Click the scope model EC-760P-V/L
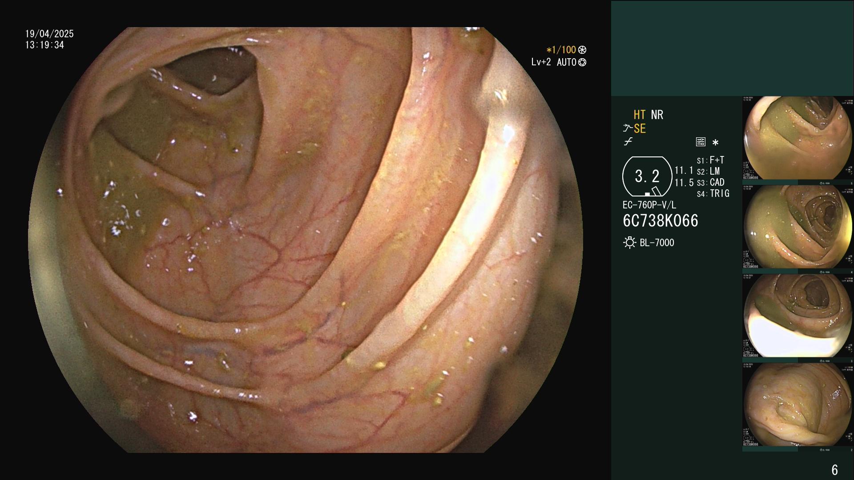This screenshot has width=854, height=480. pyautogui.click(x=649, y=205)
